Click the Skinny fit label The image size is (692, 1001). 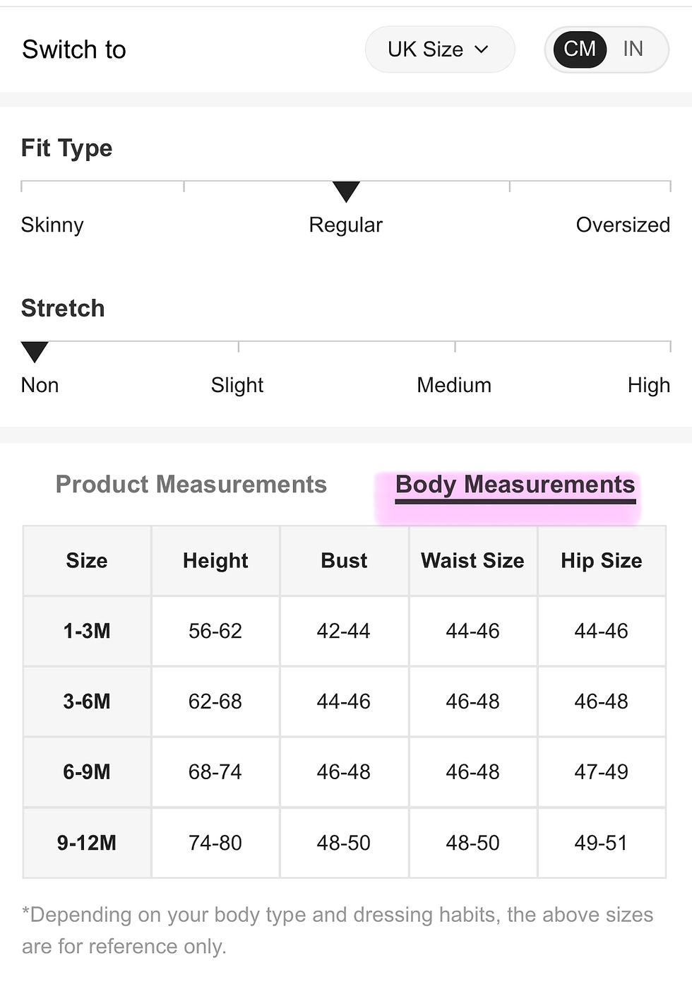[52, 225]
